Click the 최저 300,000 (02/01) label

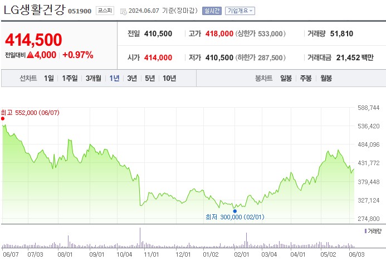coord(235,217)
